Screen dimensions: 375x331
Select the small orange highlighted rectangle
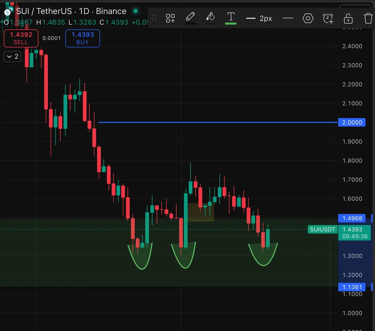(x=201, y=213)
